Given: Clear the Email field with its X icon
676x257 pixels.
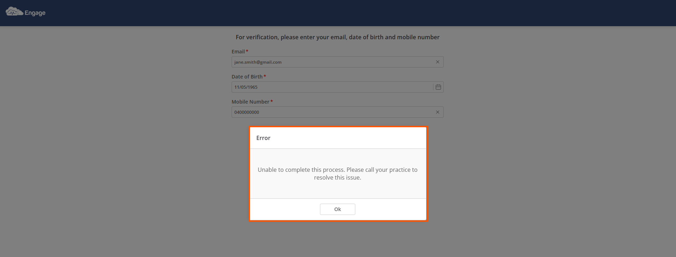Looking at the screenshot, I should coord(437,62).
